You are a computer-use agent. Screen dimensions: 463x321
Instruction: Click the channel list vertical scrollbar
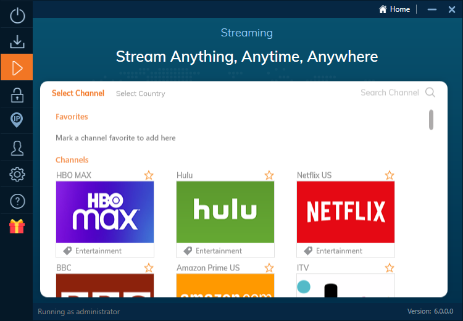(x=431, y=120)
